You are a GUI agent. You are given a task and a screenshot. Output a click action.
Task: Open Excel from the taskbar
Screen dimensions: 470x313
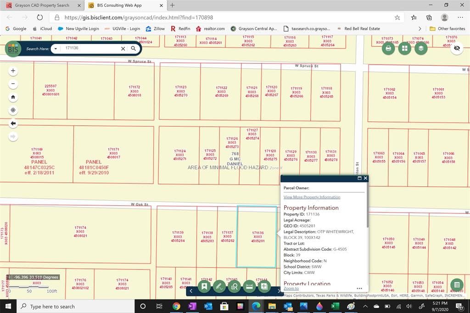click(335, 307)
